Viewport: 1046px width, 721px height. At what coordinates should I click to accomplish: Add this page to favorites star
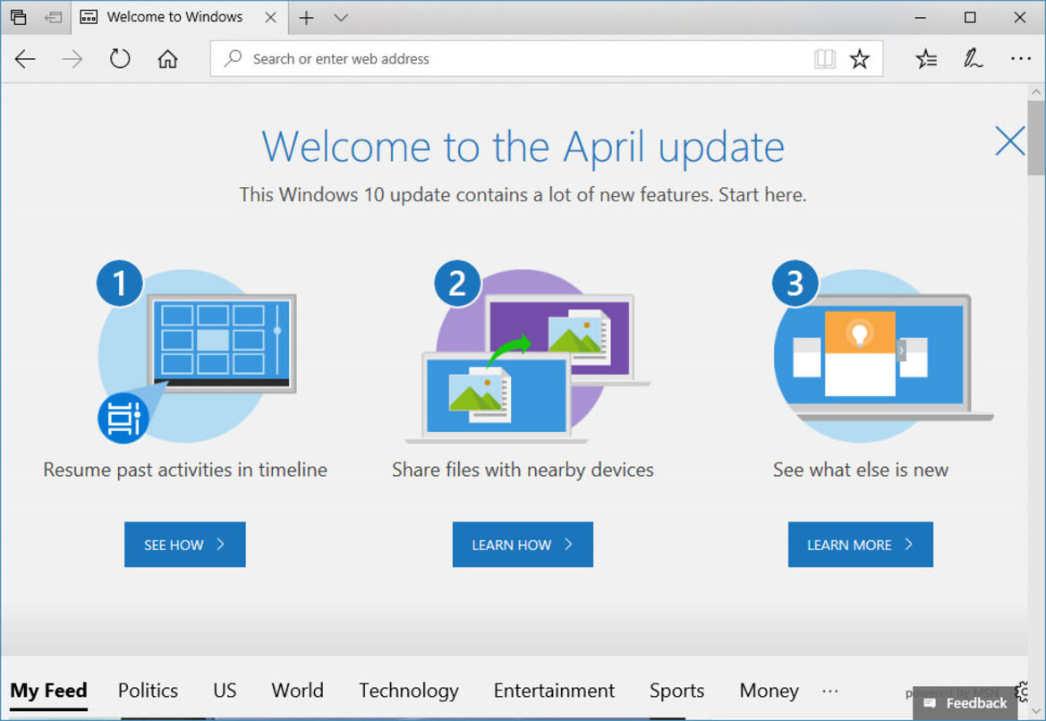pyautogui.click(x=859, y=59)
